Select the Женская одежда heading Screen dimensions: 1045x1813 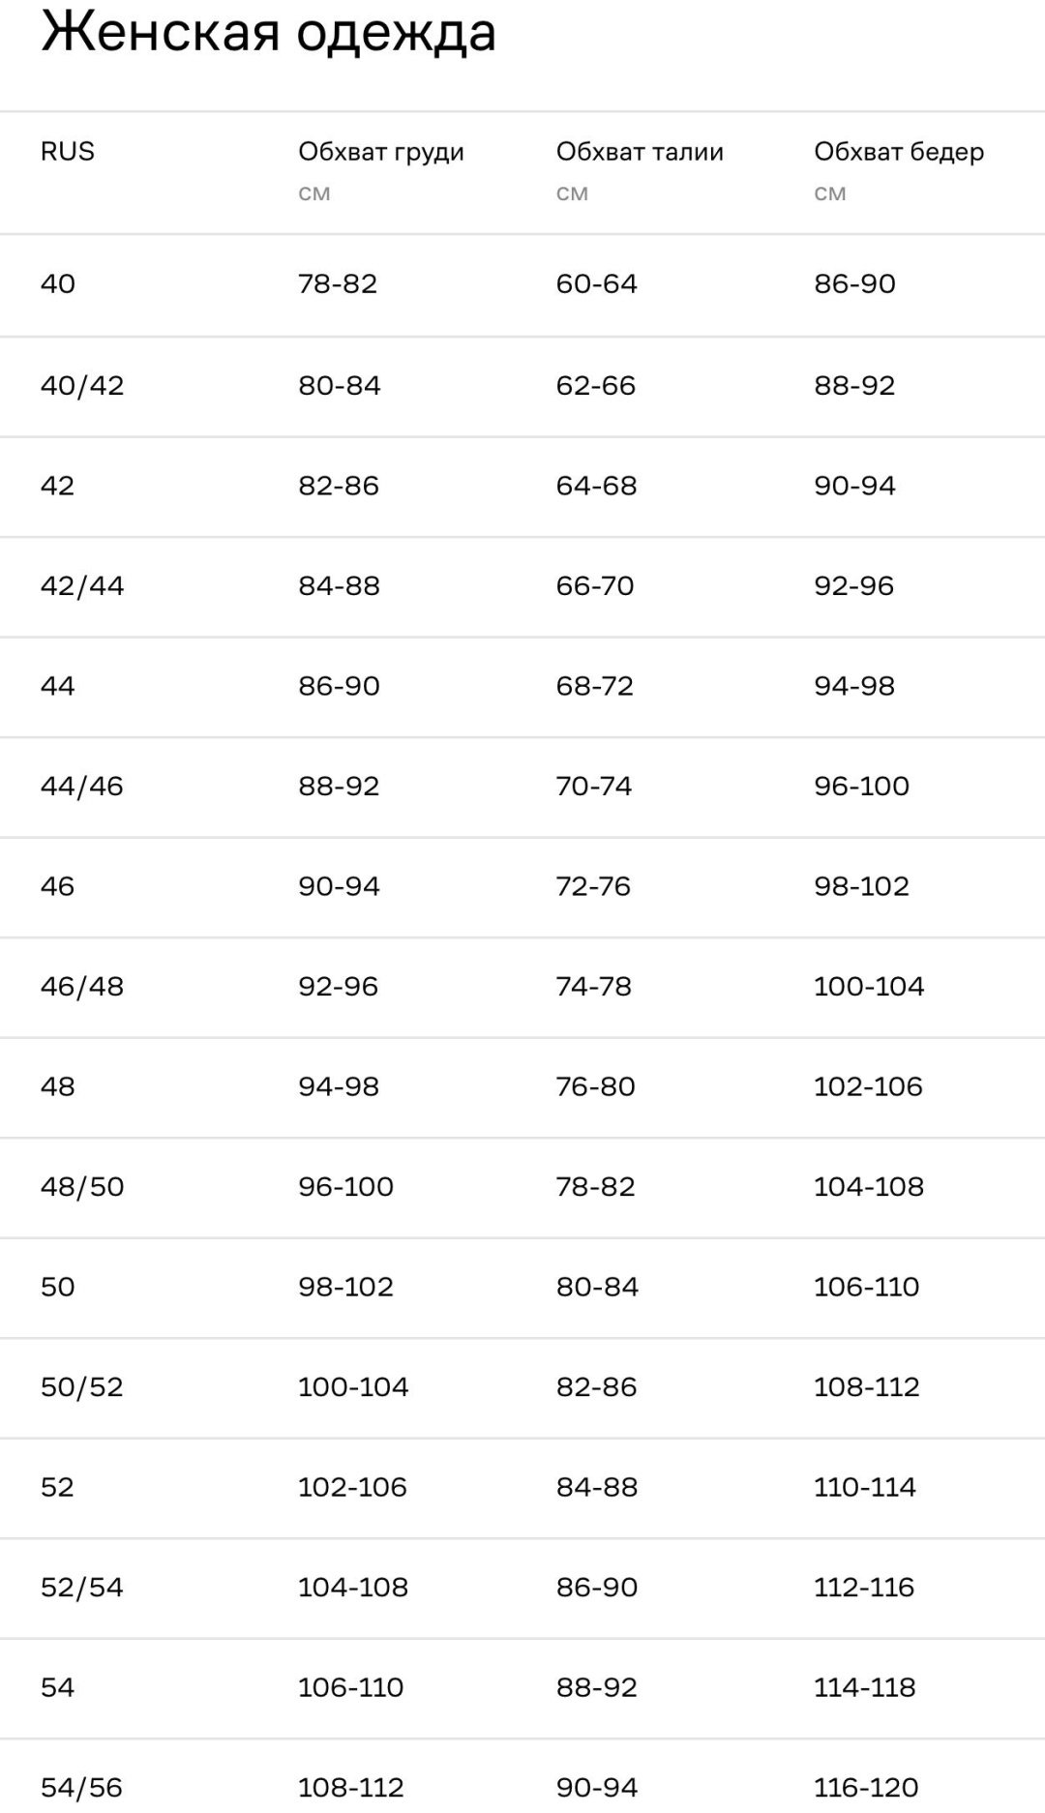coord(269,34)
